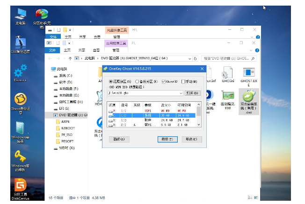This screenshot has width=305, height=204.
Task: Click the search DVD drive input field
Action: click(226, 58)
